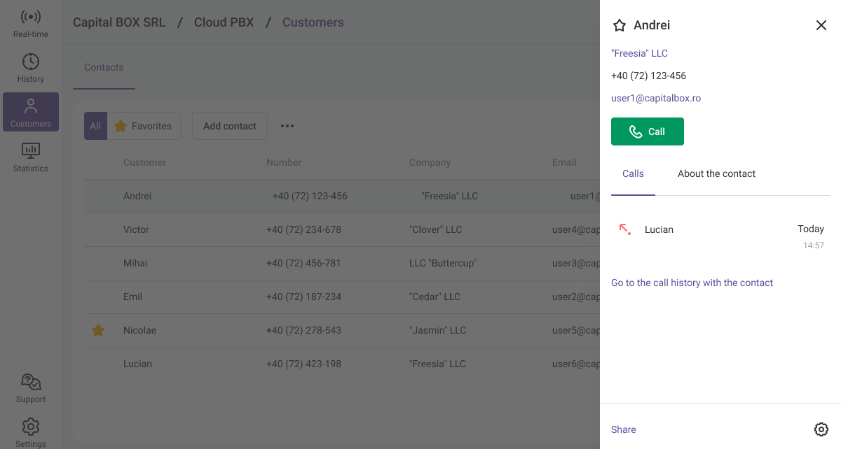Show All contacts filter
The image size is (841, 449).
[x=95, y=126]
